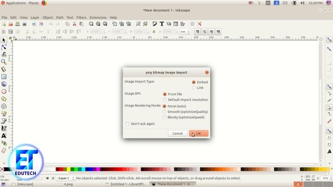Open Inkscape preferences wrench icon
This screenshot has height=187, width=333.
(199, 24)
